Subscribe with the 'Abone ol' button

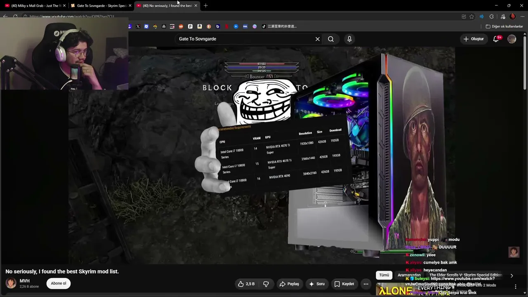(x=59, y=283)
